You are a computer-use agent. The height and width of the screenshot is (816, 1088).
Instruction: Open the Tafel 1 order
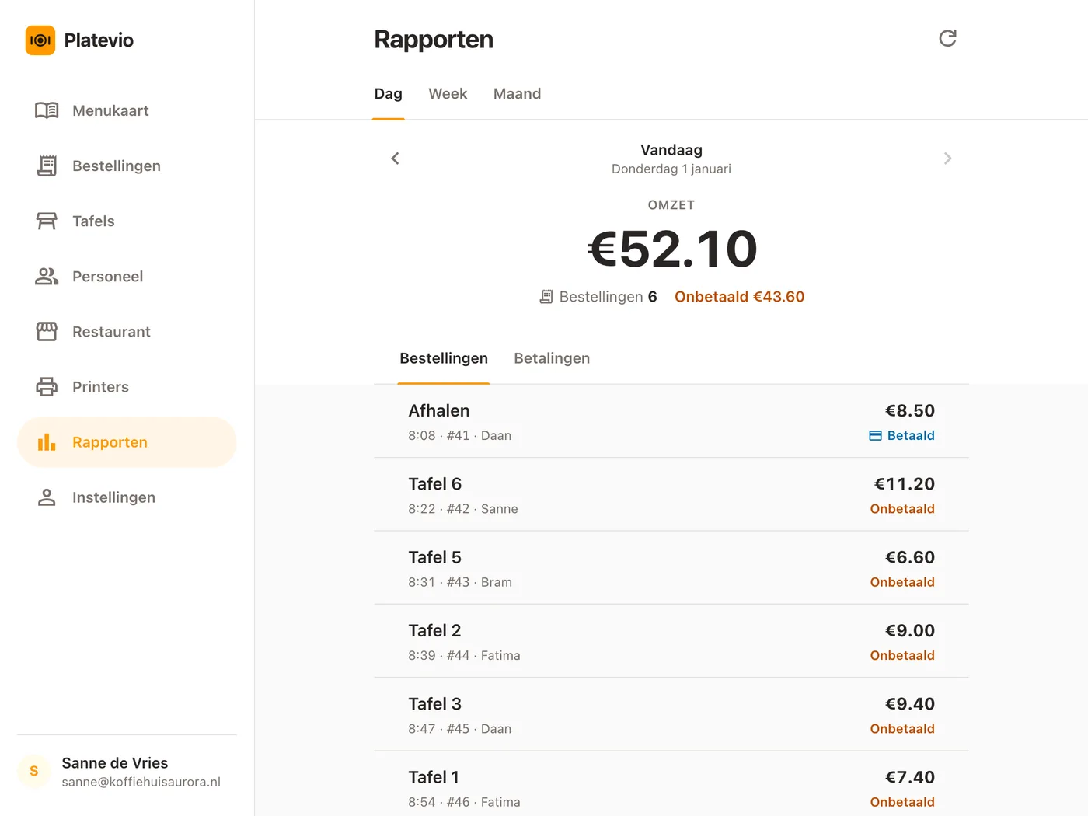click(671, 783)
